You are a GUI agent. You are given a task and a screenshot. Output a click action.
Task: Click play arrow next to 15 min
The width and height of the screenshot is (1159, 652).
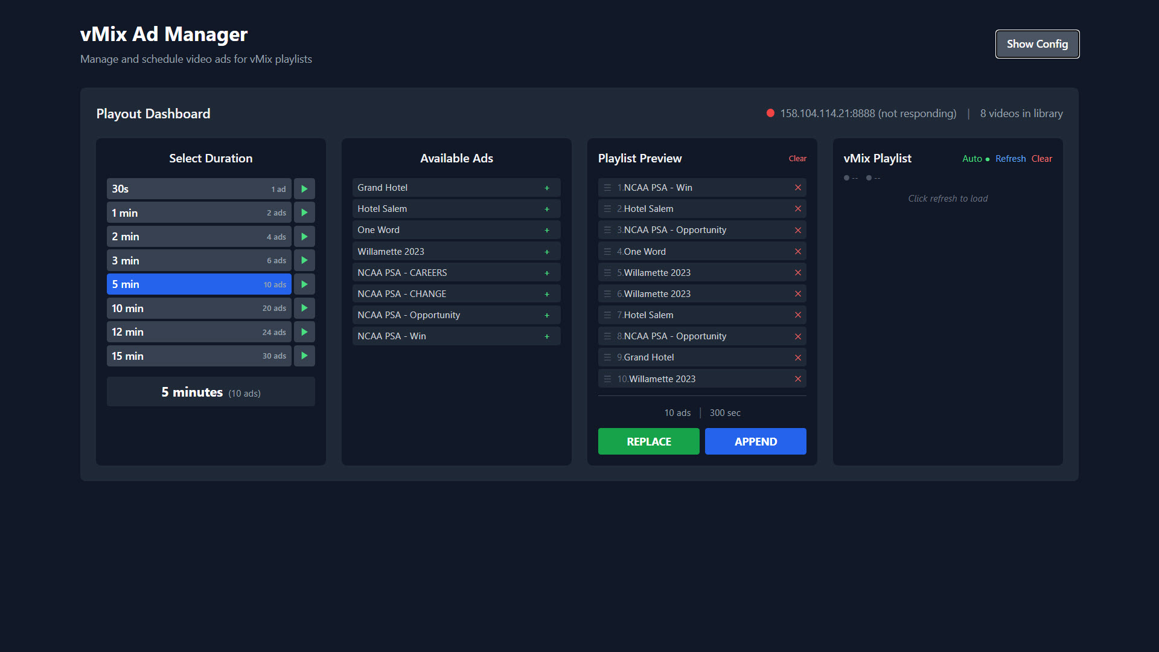[304, 356]
